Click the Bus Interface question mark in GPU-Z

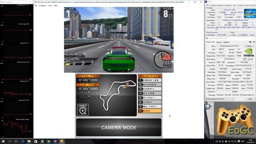coord(254,66)
